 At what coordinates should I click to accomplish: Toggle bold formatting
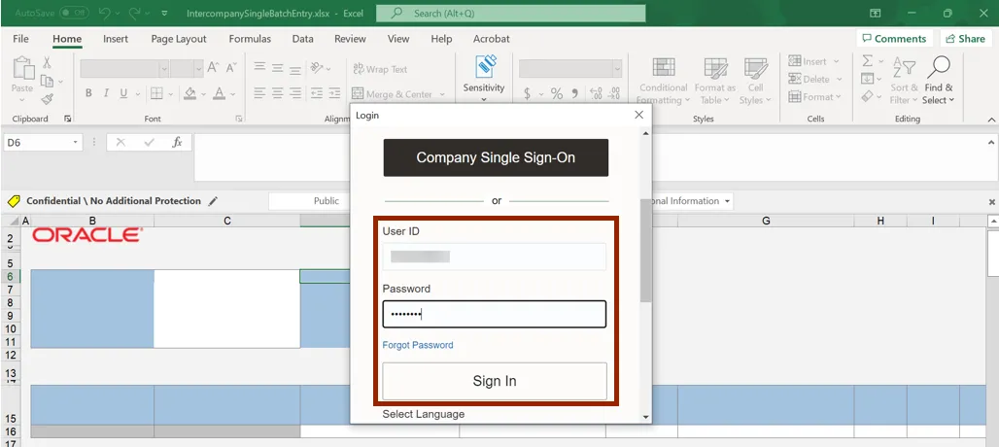88,93
